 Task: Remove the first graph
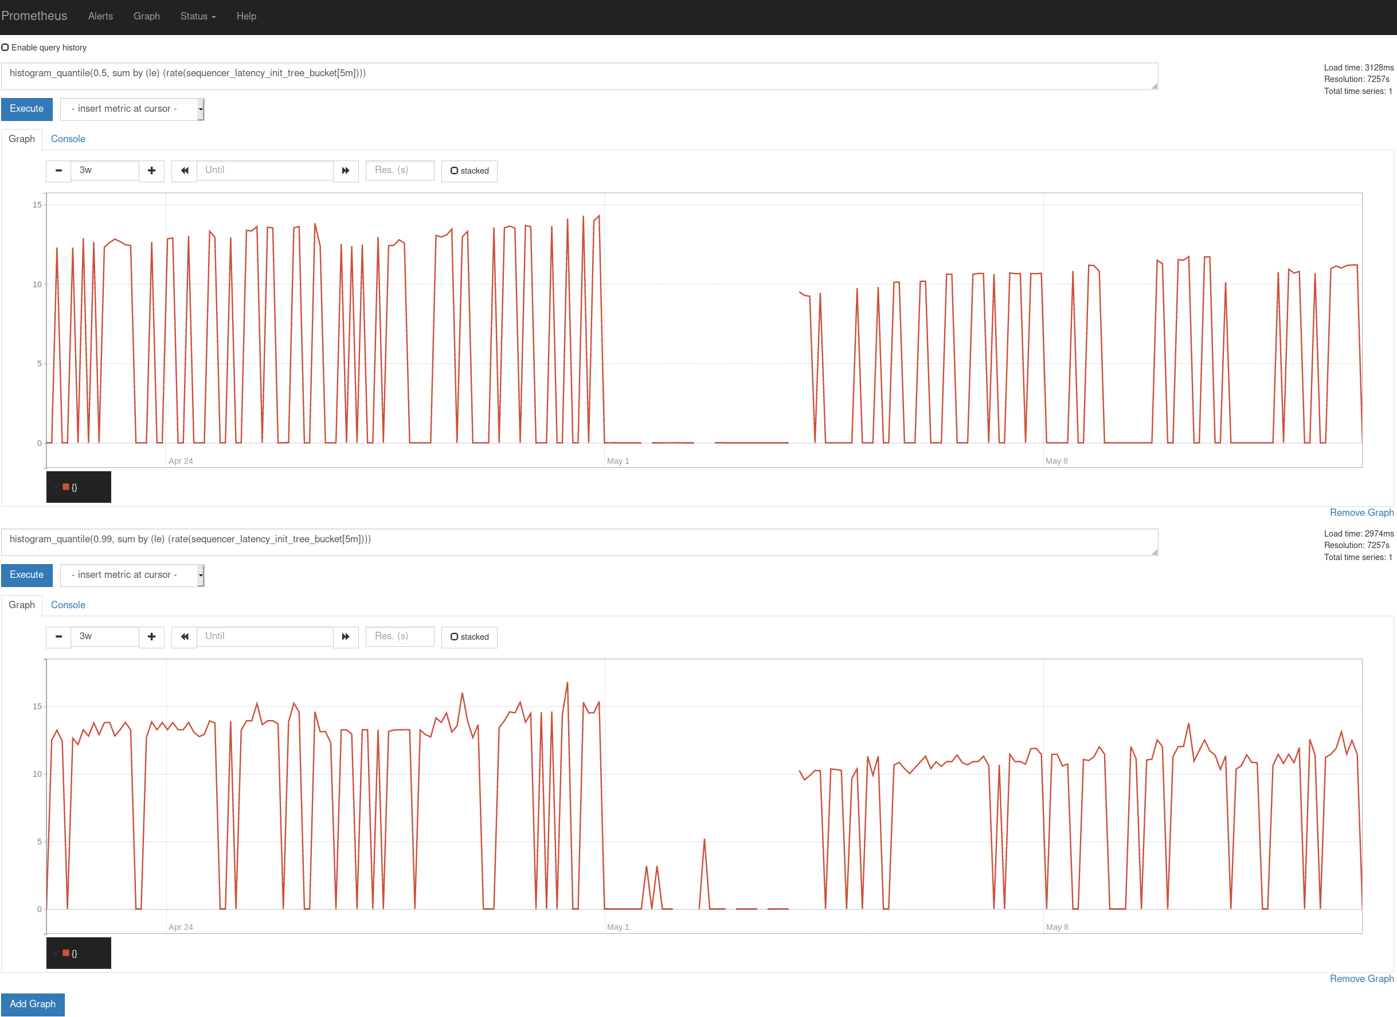click(x=1361, y=512)
